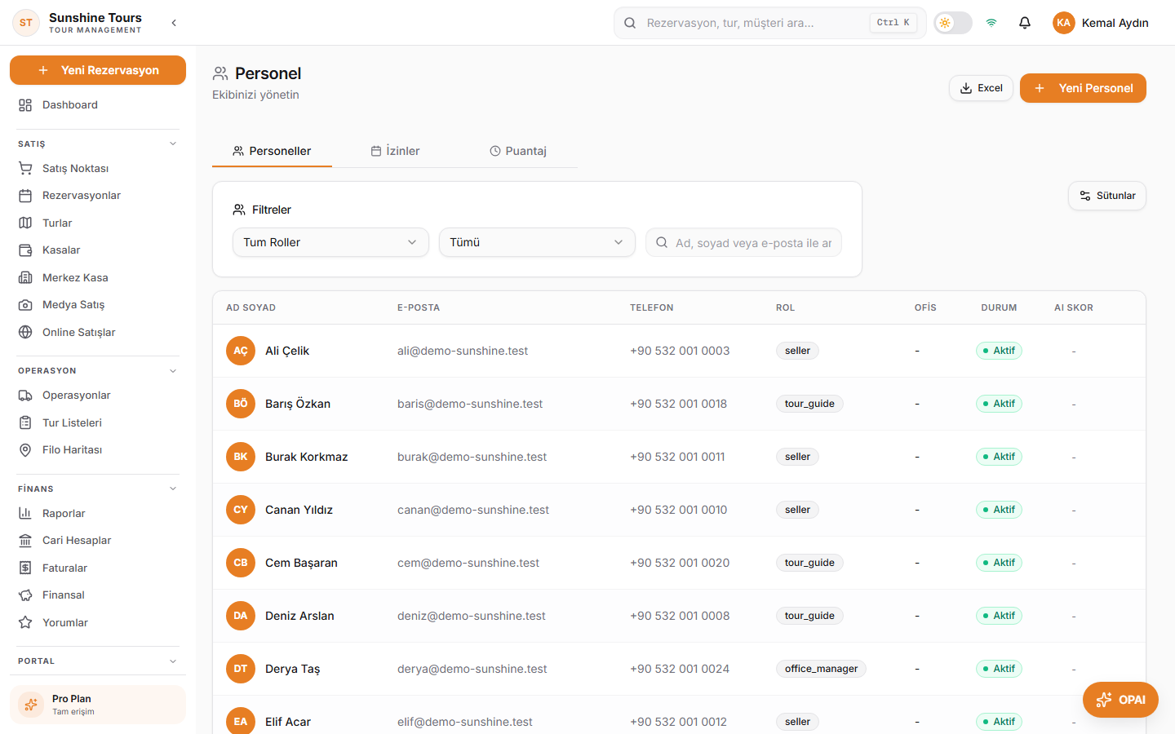1175x734 pixels.
Task: Open the Dashboard icon in sidebar
Action: [25, 105]
